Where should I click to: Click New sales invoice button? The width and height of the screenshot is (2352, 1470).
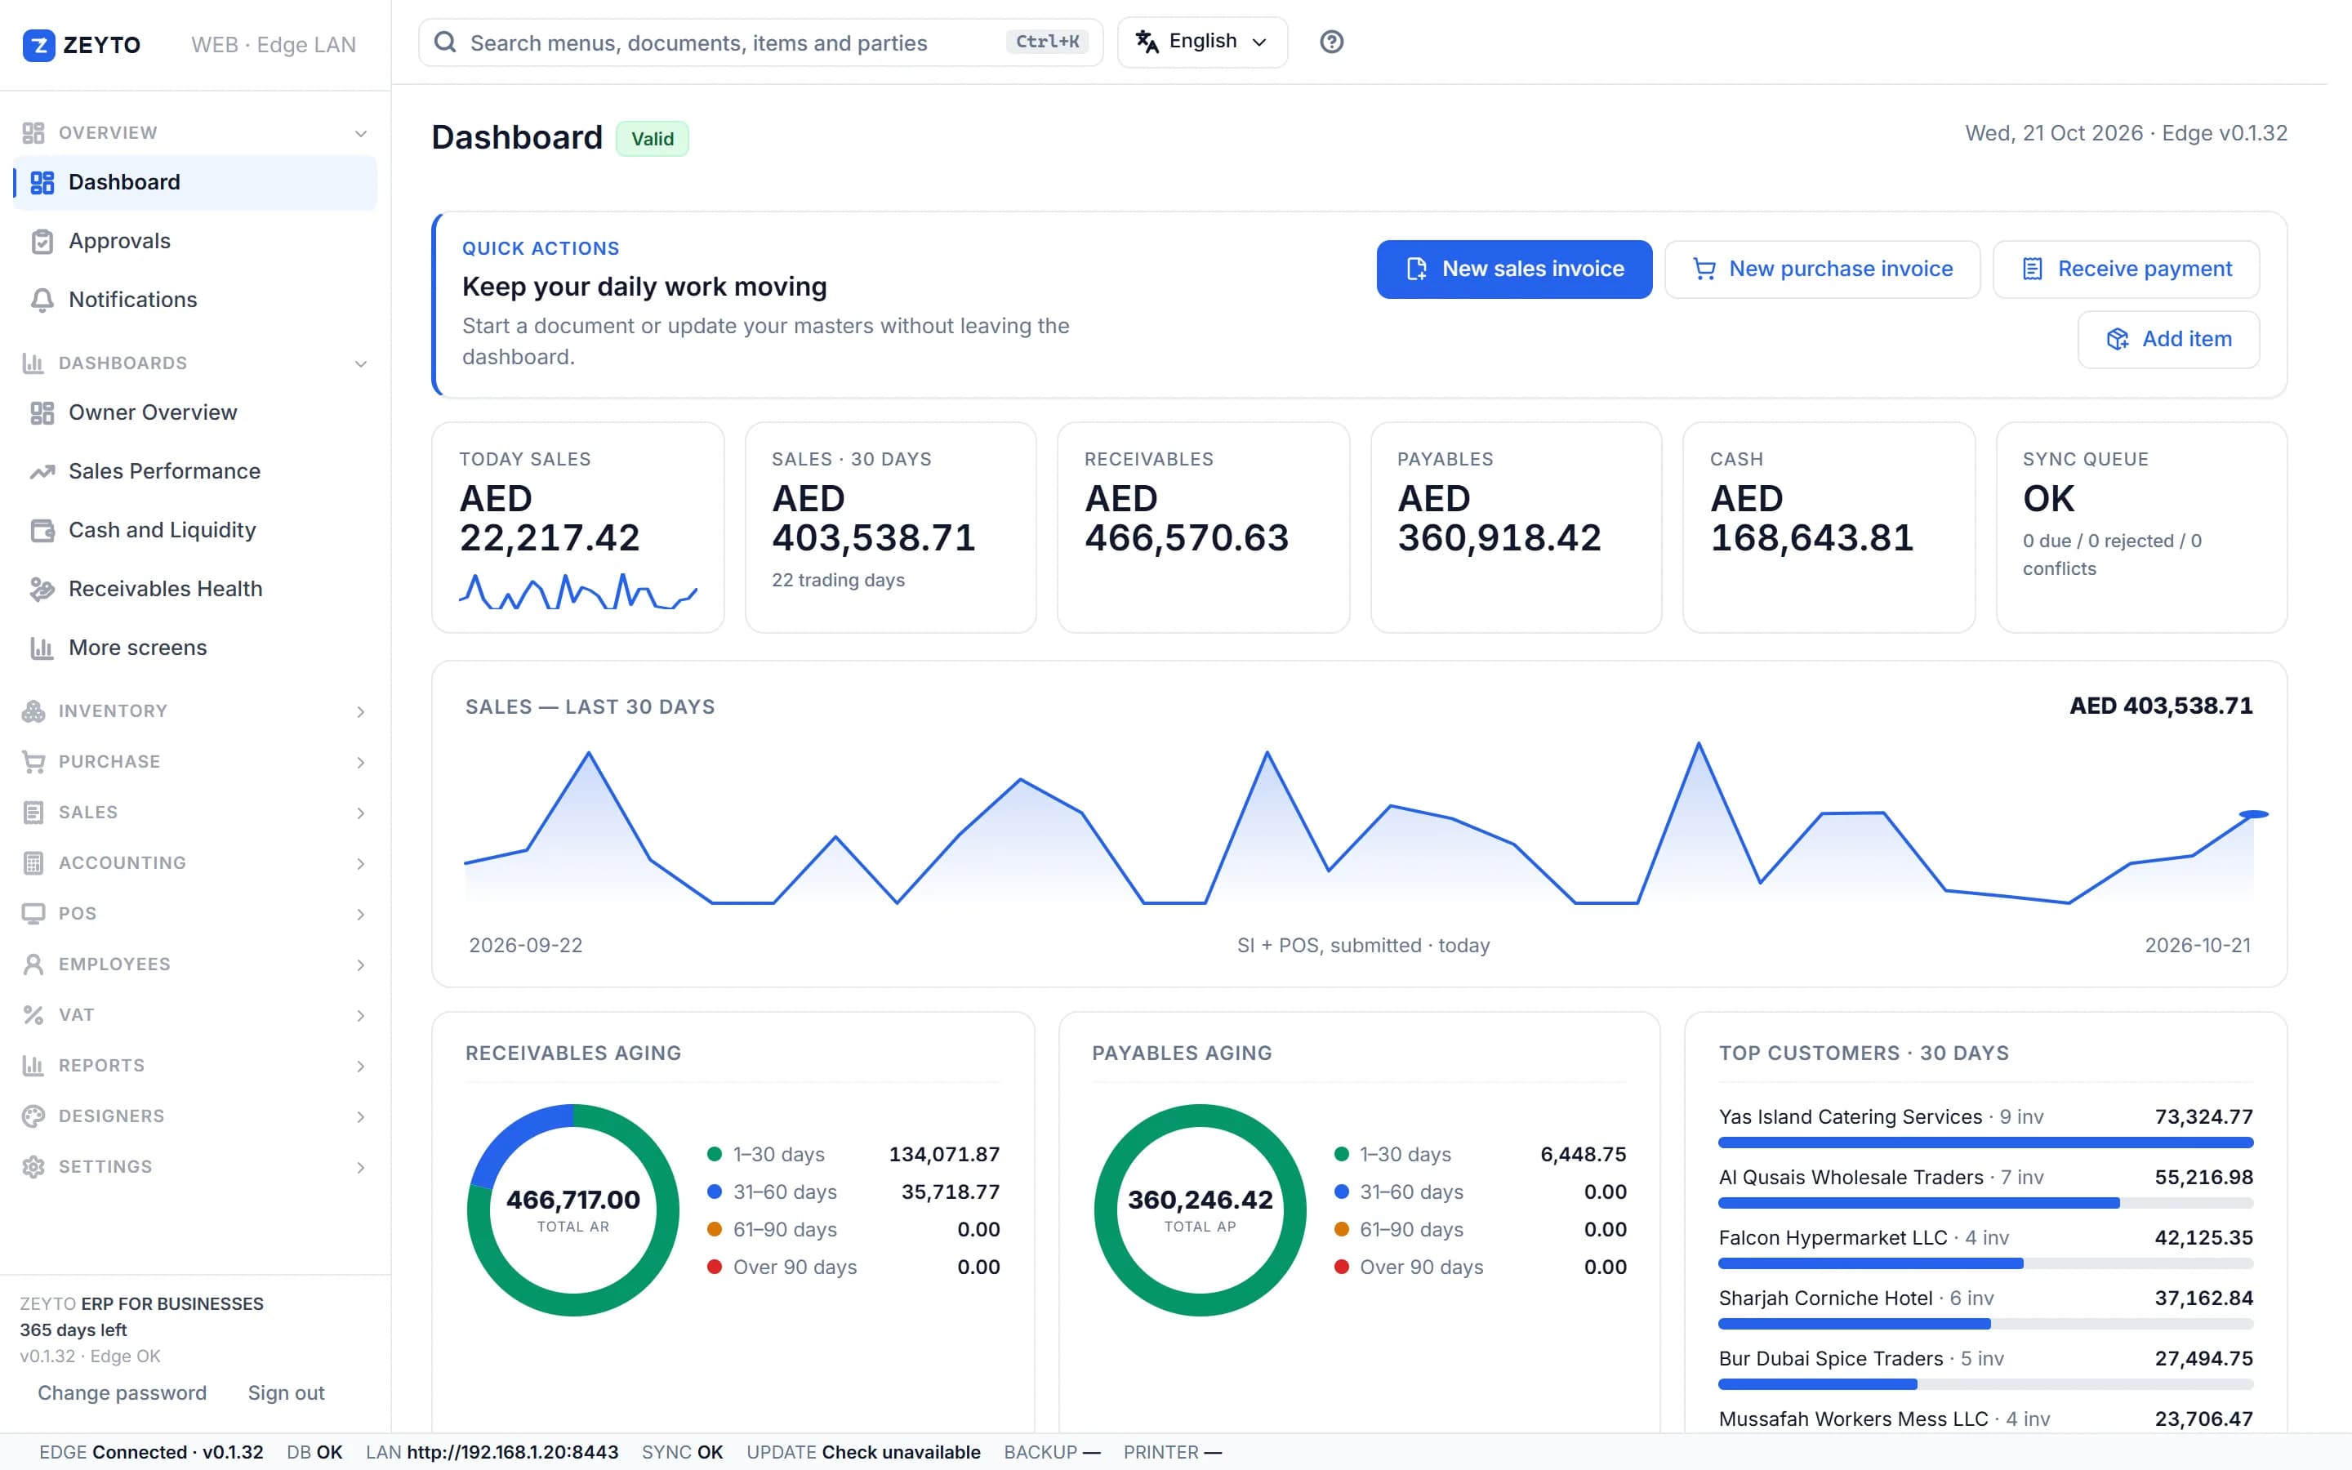pyautogui.click(x=1513, y=269)
